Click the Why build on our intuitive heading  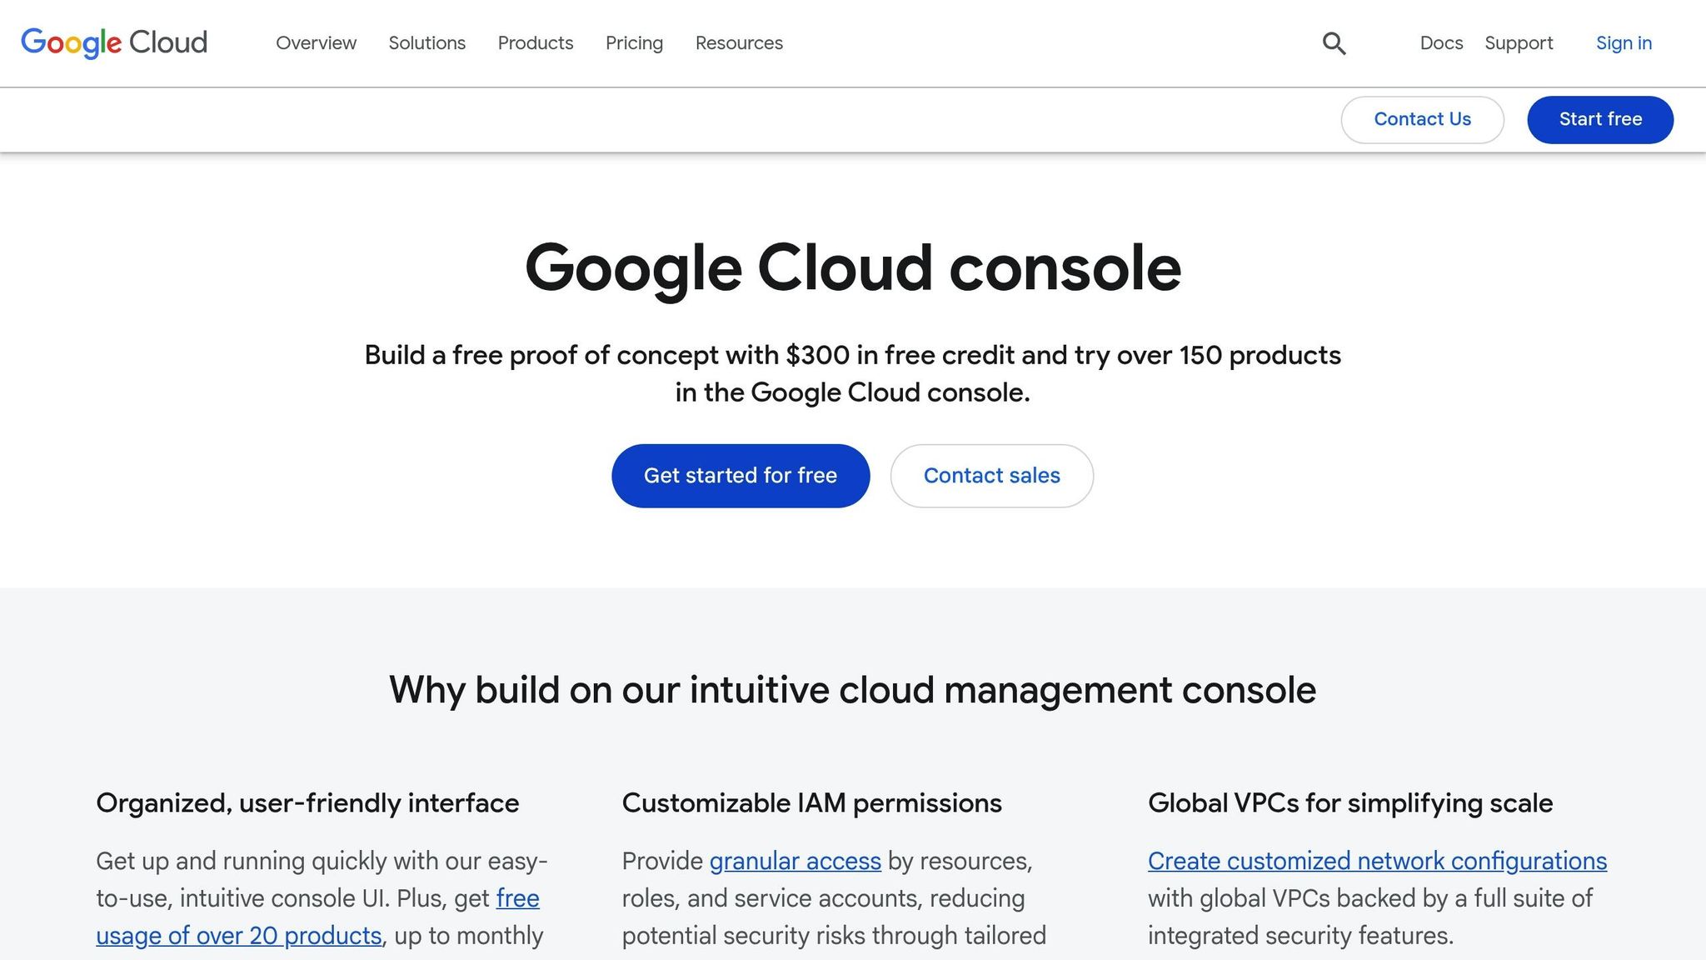click(853, 690)
